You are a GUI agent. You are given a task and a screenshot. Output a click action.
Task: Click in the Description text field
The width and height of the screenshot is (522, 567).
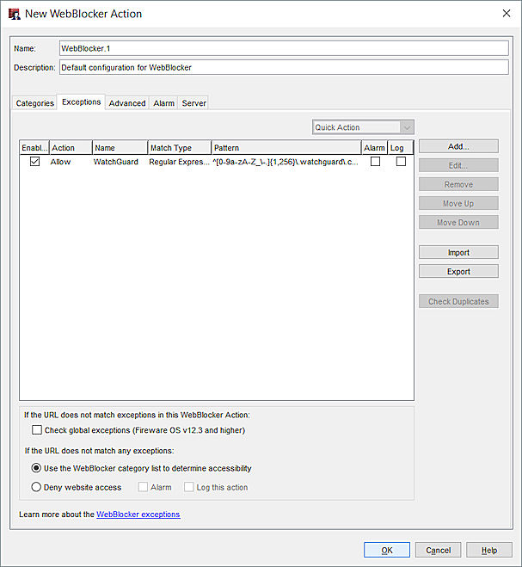pos(284,67)
